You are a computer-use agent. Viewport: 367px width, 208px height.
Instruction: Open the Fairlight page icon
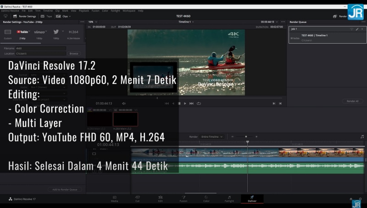pyautogui.click(x=229, y=198)
